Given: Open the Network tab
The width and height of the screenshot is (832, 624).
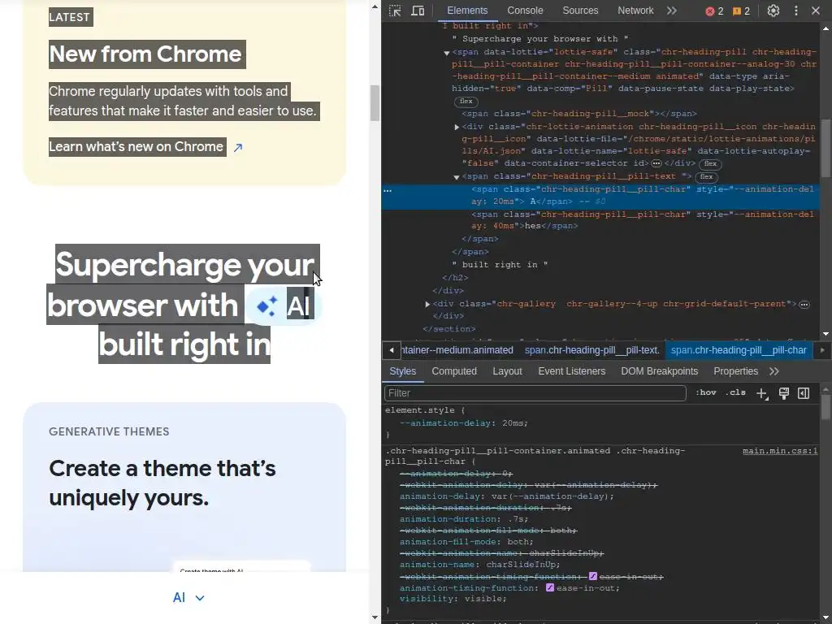Looking at the screenshot, I should [x=635, y=11].
